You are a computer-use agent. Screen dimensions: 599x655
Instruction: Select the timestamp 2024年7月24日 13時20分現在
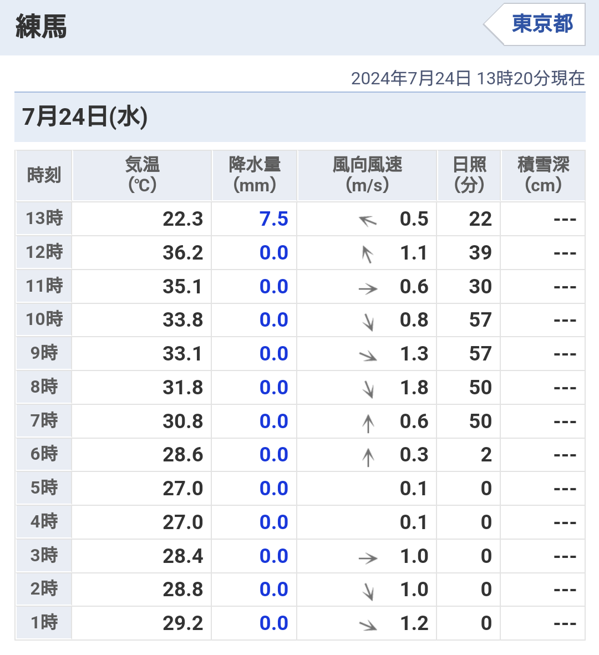pos(468,79)
